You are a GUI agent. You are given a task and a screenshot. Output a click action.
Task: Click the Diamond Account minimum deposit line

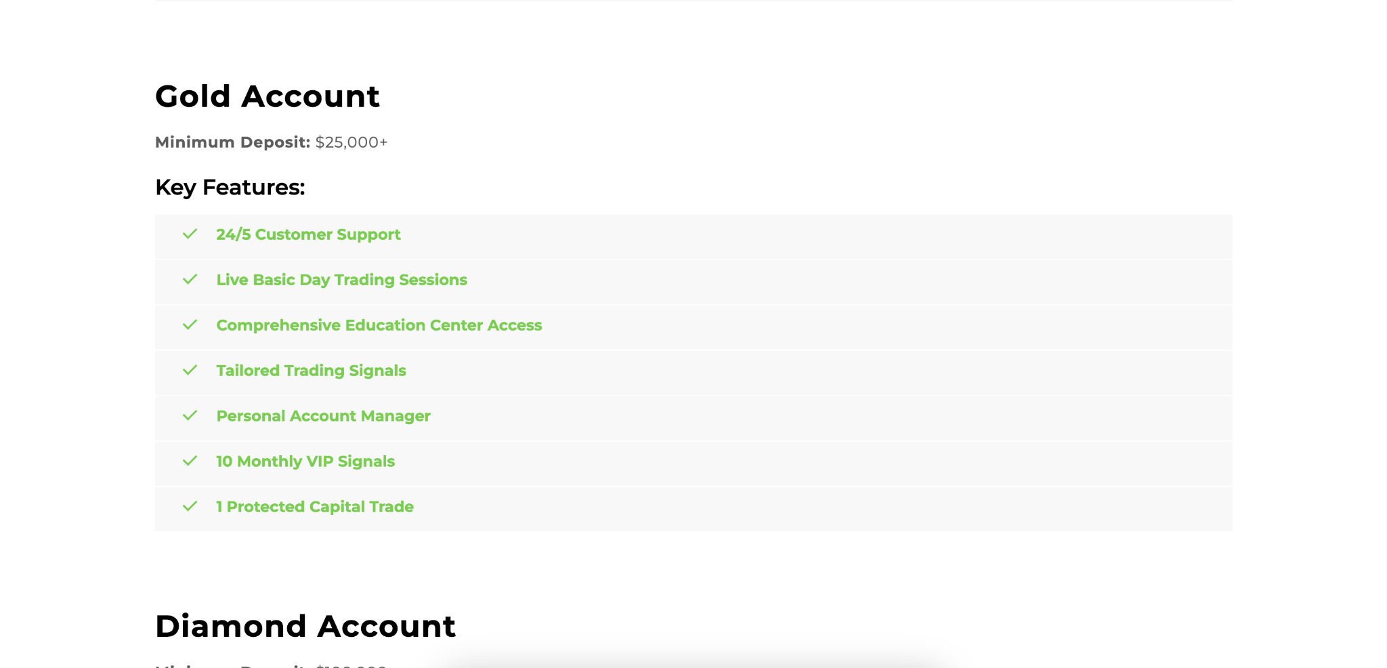271,665
